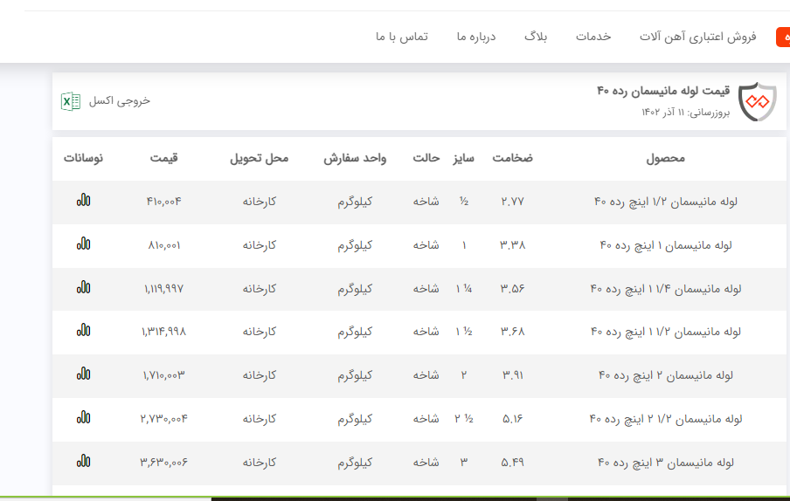Open the 'بلاگ' menu link
This screenshot has width=790, height=501.
[x=536, y=37]
